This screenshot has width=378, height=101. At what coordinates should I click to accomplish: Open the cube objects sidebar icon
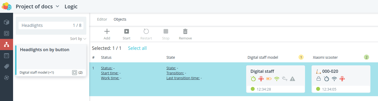pos(7,22)
